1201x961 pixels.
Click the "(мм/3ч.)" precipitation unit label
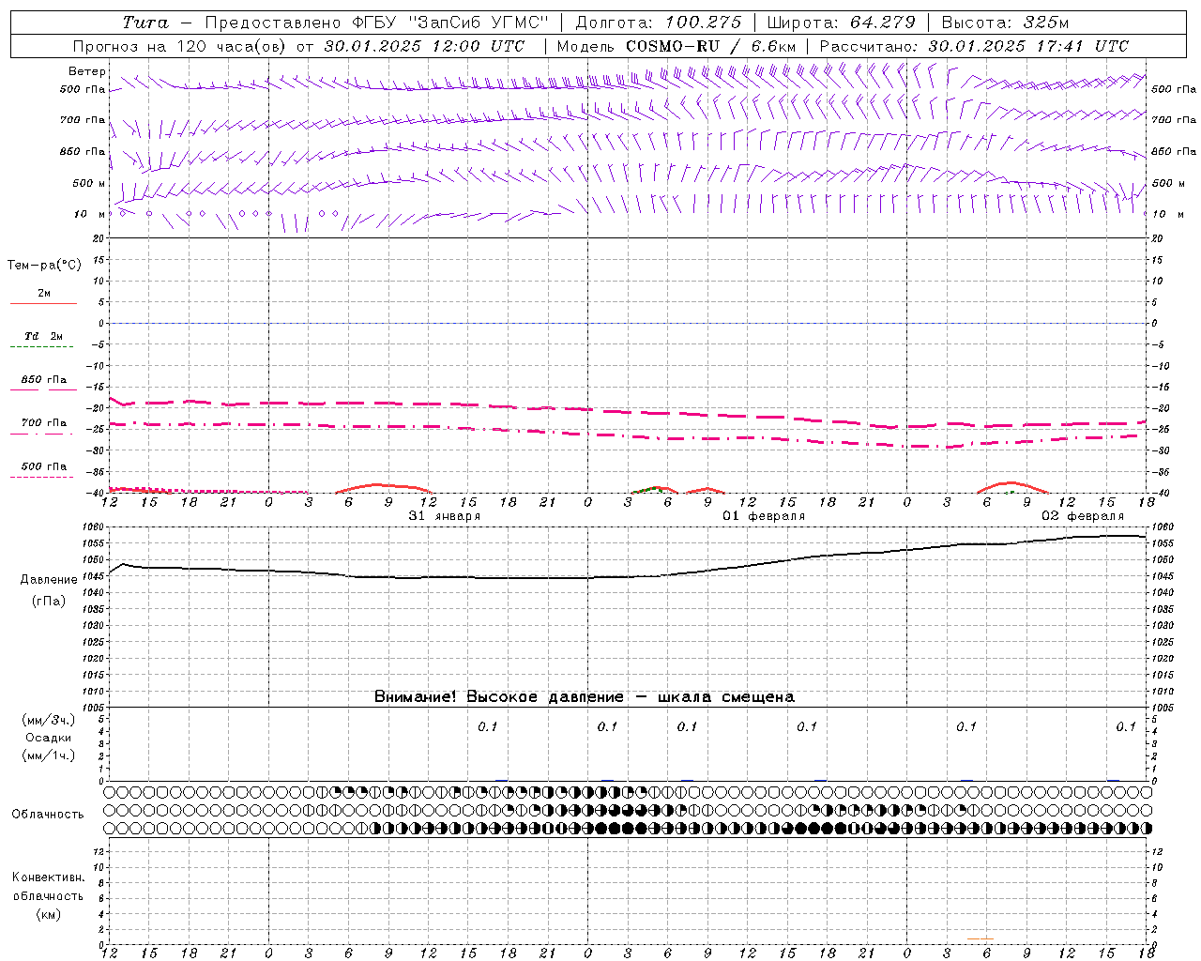(x=48, y=720)
